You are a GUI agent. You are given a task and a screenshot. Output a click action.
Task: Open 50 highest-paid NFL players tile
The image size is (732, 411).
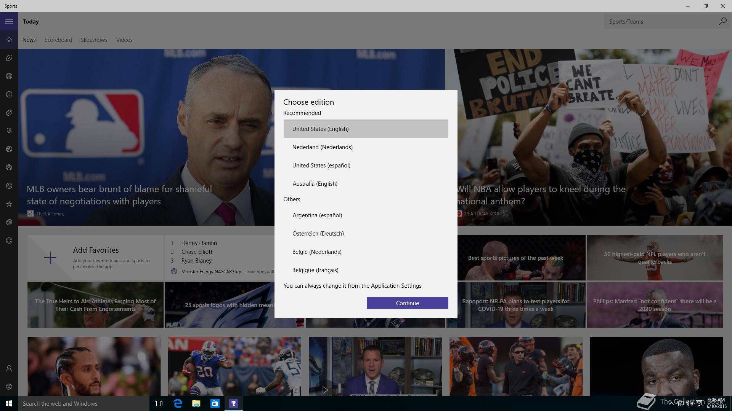tap(655, 258)
